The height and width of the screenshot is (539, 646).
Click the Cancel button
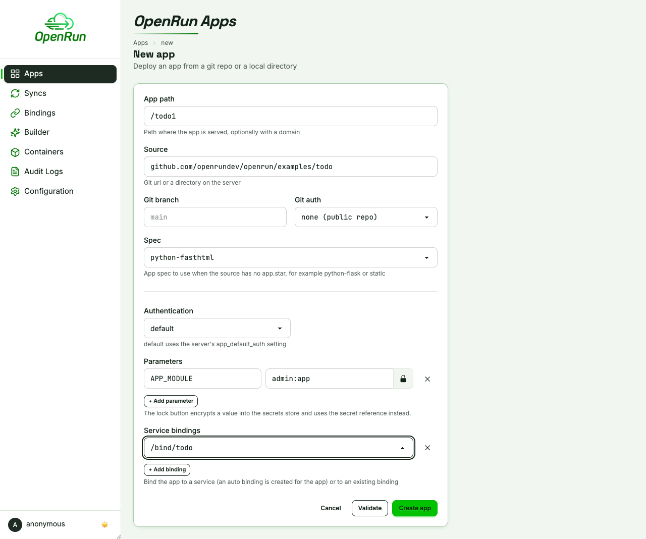click(x=331, y=508)
